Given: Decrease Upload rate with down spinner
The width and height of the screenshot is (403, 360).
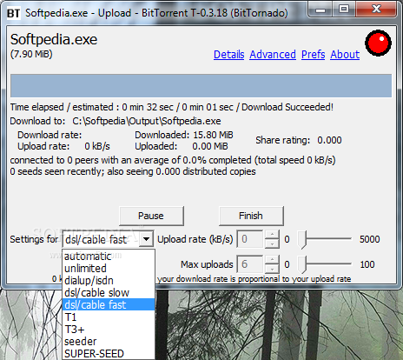Looking at the screenshot, I should click(272, 243).
